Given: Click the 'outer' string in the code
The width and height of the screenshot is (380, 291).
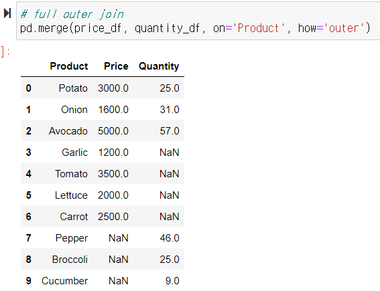Looking at the screenshot, I should coord(344,28).
